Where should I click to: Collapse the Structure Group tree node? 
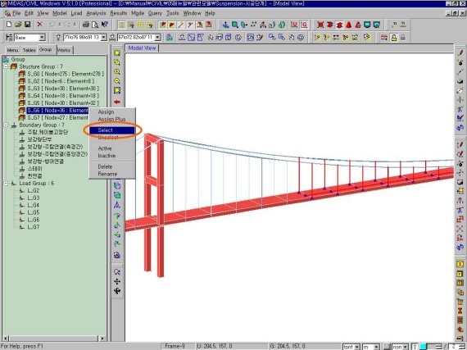(6, 66)
